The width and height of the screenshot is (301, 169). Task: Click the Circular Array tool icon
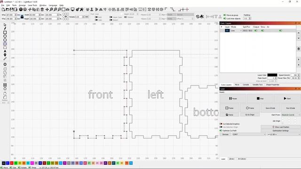5,89
